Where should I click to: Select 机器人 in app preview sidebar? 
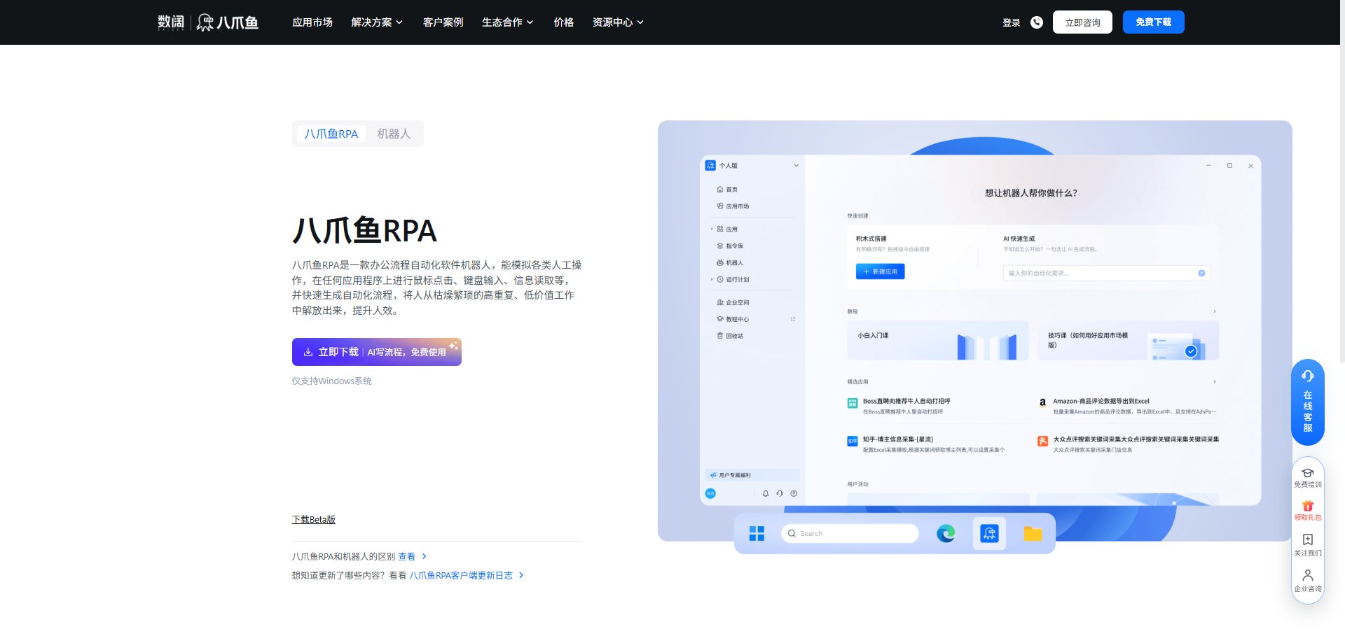pyautogui.click(x=730, y=263)
